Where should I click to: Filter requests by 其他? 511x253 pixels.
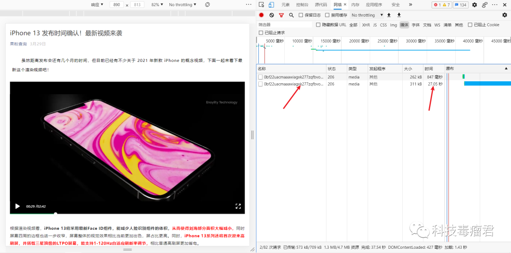[x=459, y=25]
